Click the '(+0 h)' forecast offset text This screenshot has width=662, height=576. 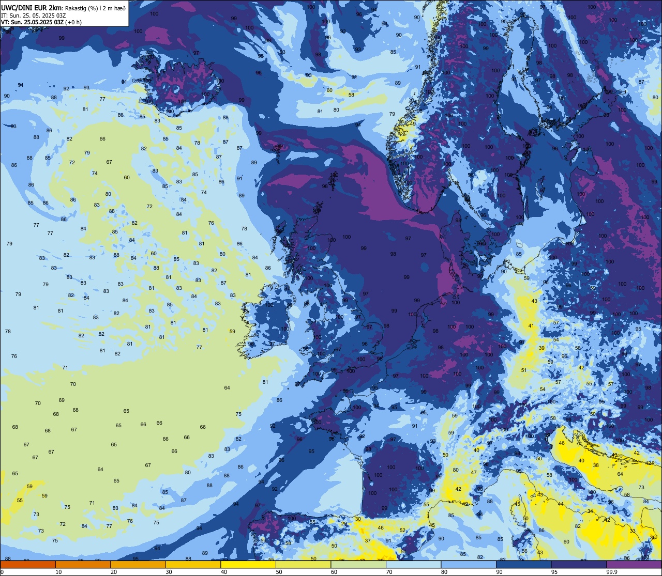73,22
